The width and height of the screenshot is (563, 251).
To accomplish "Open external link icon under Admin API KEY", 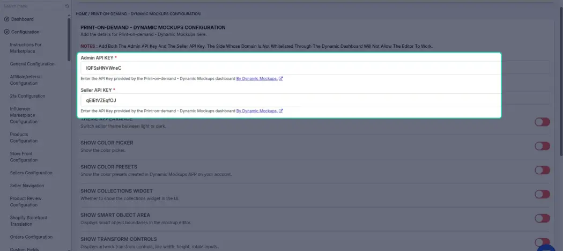I will 281,79.
